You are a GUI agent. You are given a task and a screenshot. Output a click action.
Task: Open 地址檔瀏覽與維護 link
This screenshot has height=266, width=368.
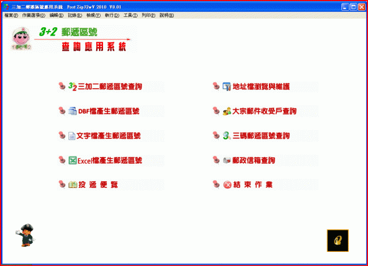[262, 87]
